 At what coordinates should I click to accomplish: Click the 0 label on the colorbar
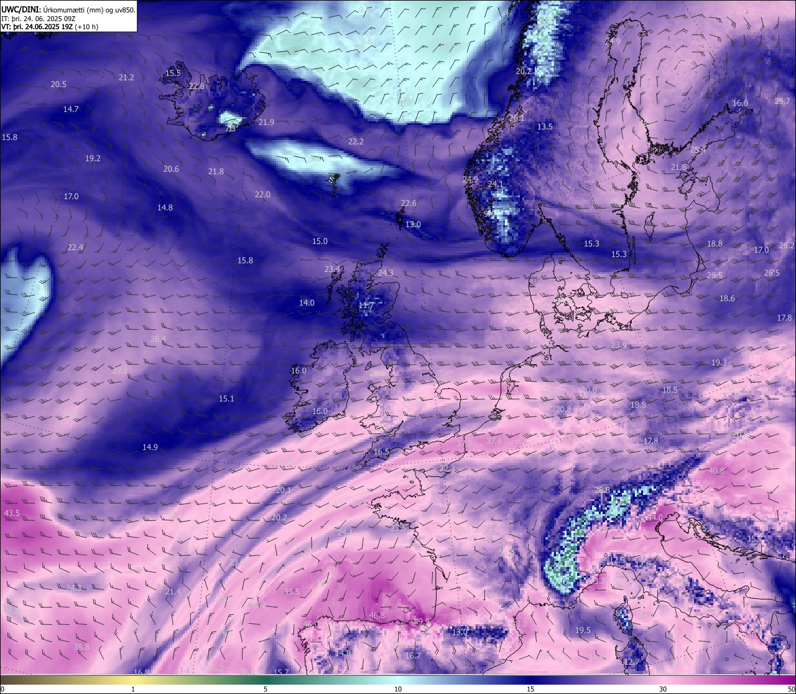(2, 689)
